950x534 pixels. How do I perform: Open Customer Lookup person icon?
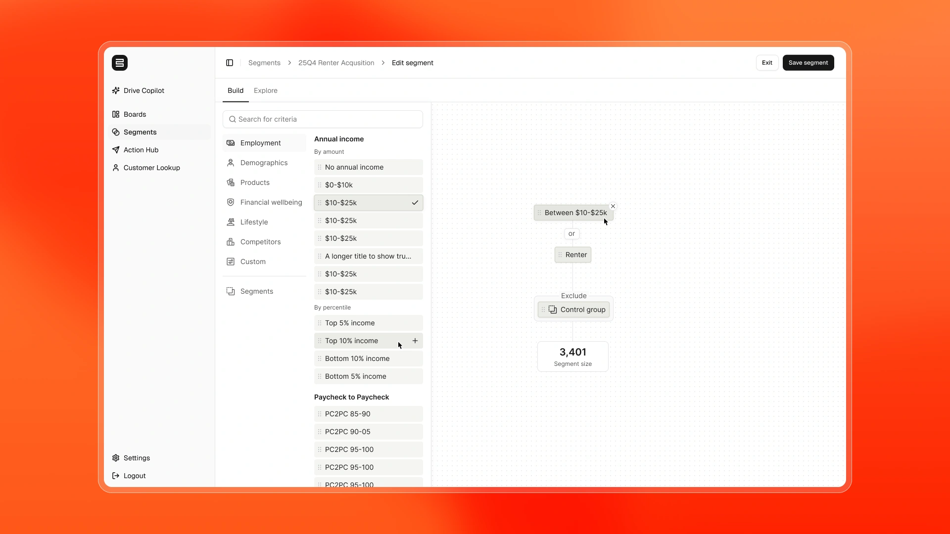116,168
